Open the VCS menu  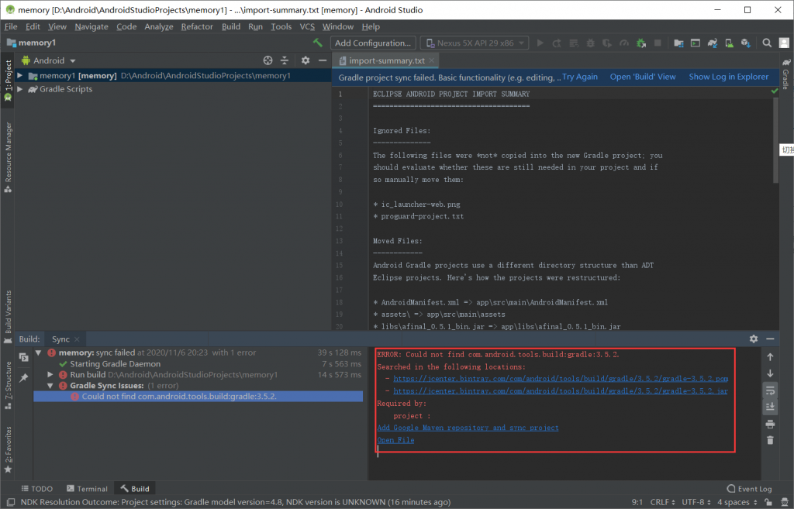click(307, 26)
